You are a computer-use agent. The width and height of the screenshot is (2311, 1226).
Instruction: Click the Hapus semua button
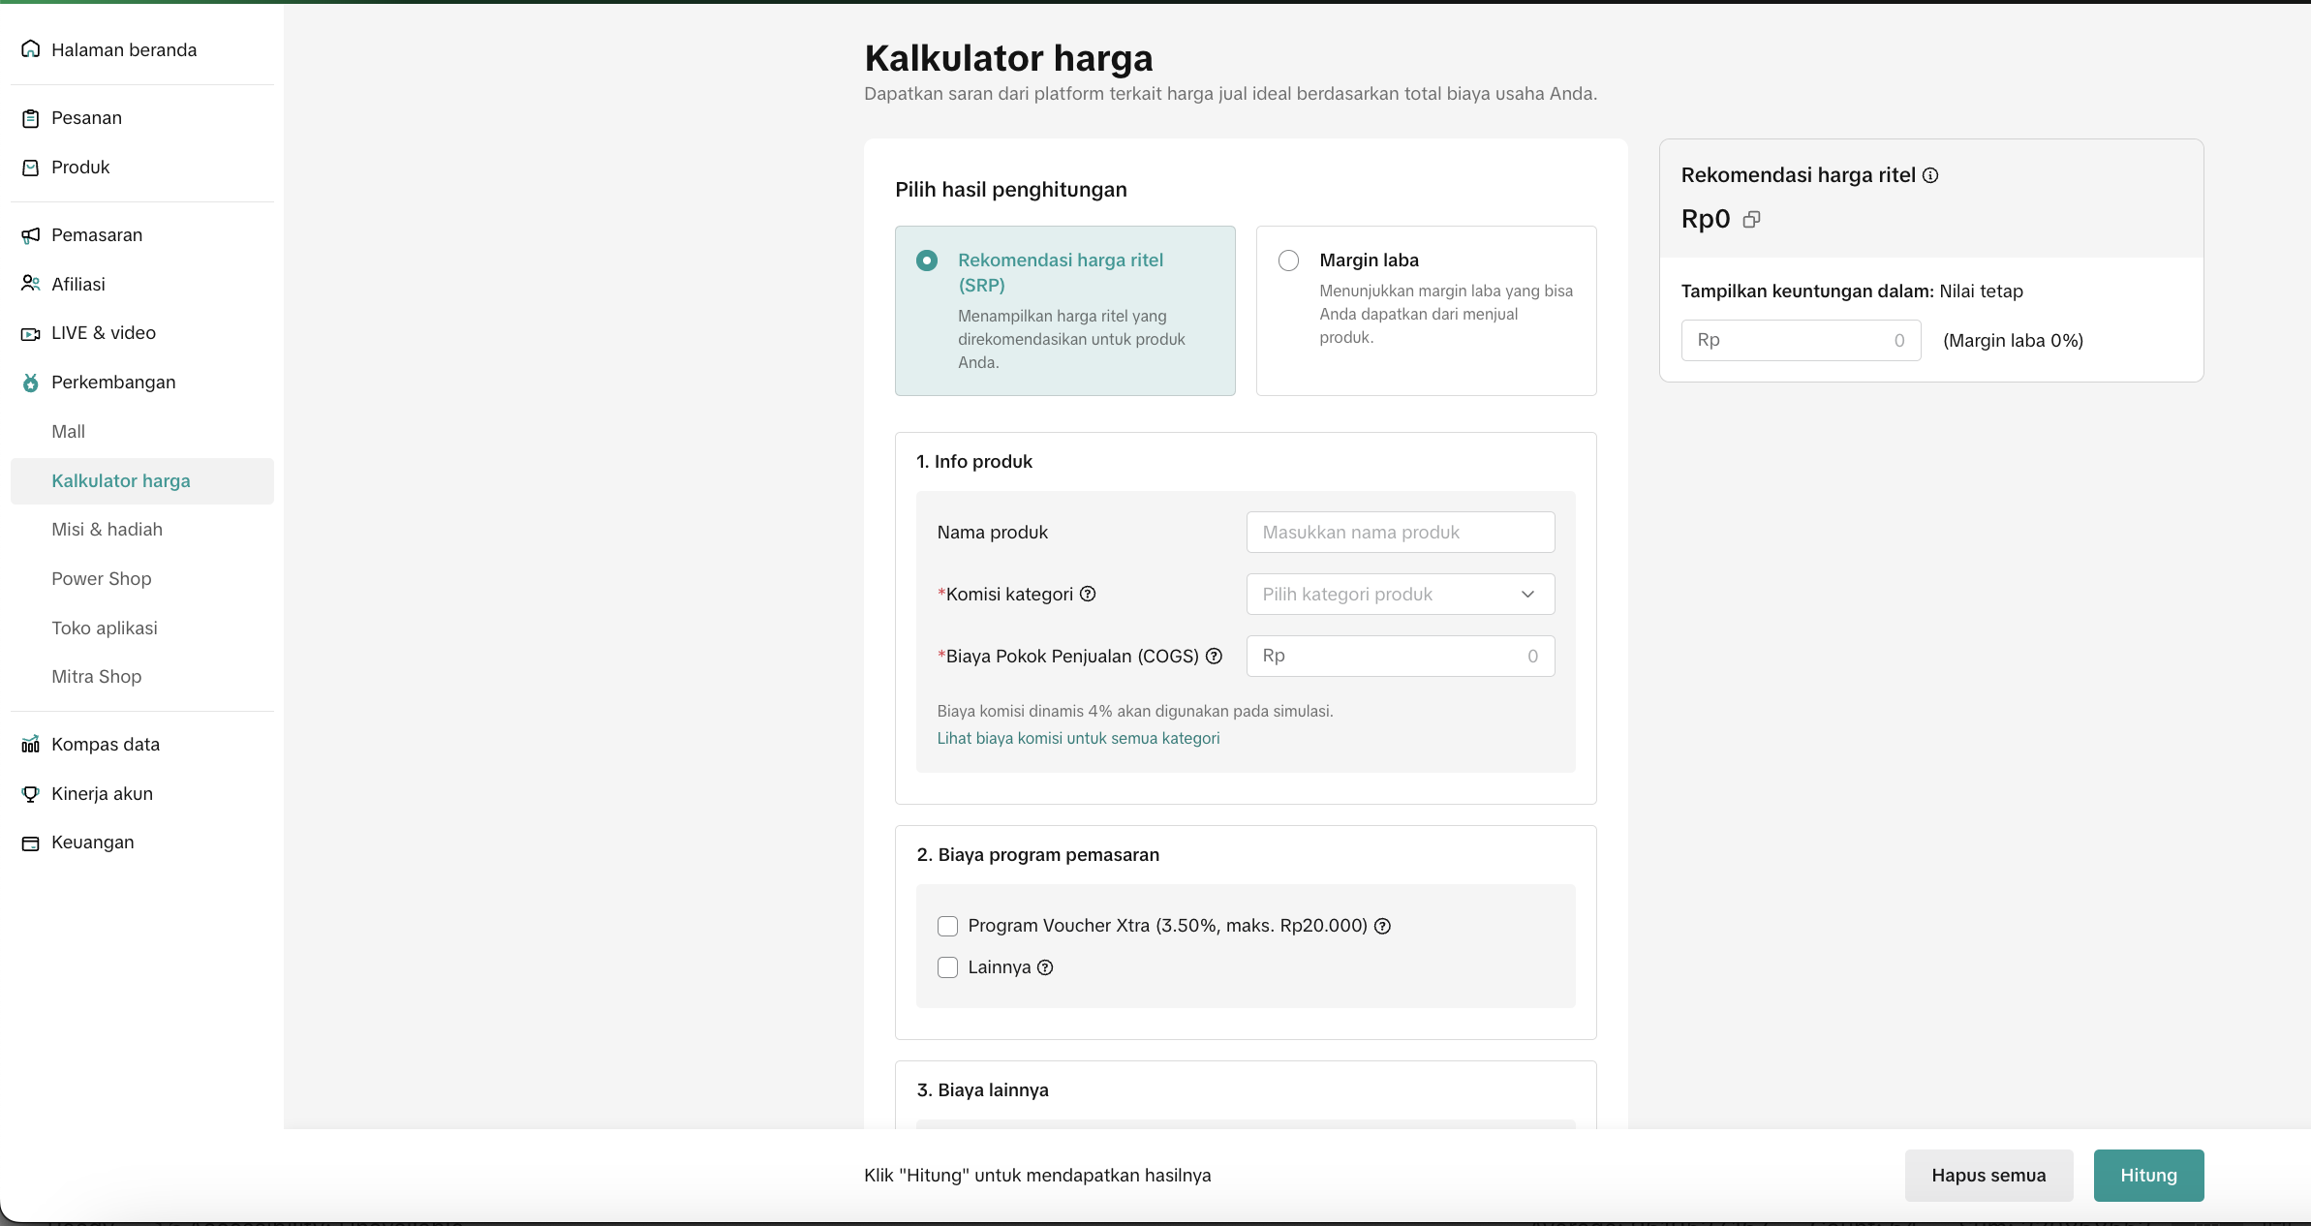pos(1987,1175)
